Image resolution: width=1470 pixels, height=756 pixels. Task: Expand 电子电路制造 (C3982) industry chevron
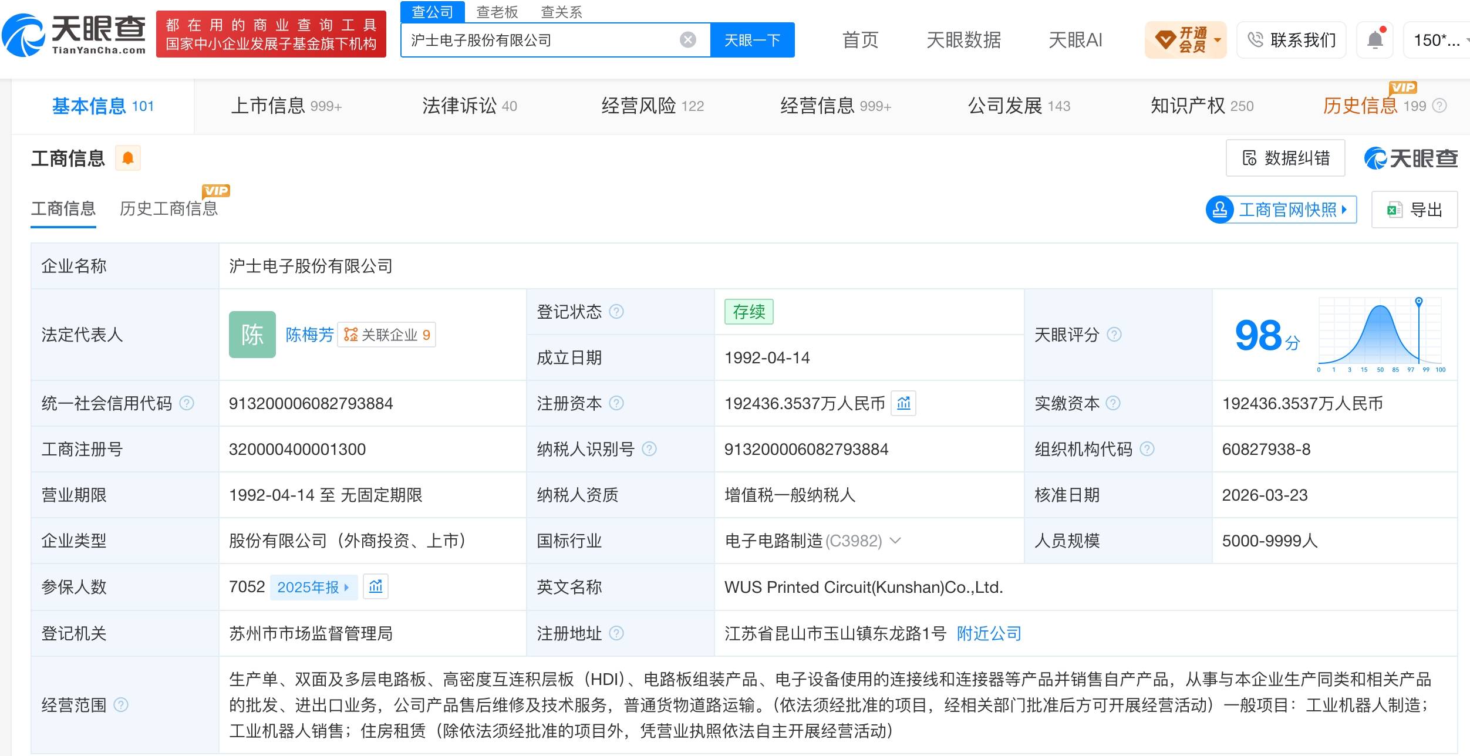point(895,541)
